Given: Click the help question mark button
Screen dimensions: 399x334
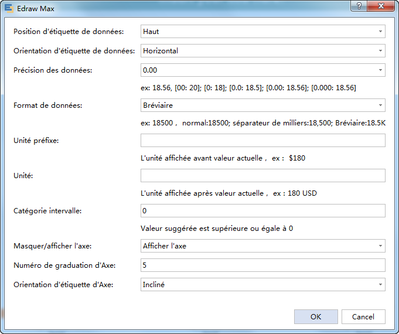Looking at the screenshot, I should coord(359,6).
